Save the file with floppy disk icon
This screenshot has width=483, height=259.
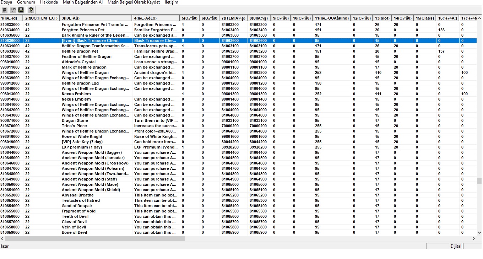21,10
